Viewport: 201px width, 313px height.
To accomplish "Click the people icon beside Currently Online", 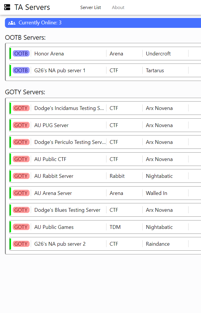I will click(12, 23).
